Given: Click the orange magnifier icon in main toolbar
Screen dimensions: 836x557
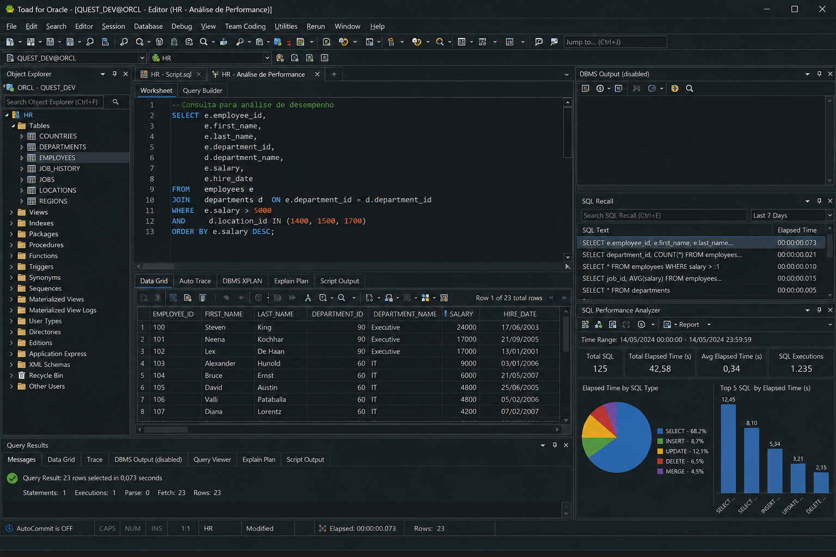Looking at the screenshot, I should [440, 42].
